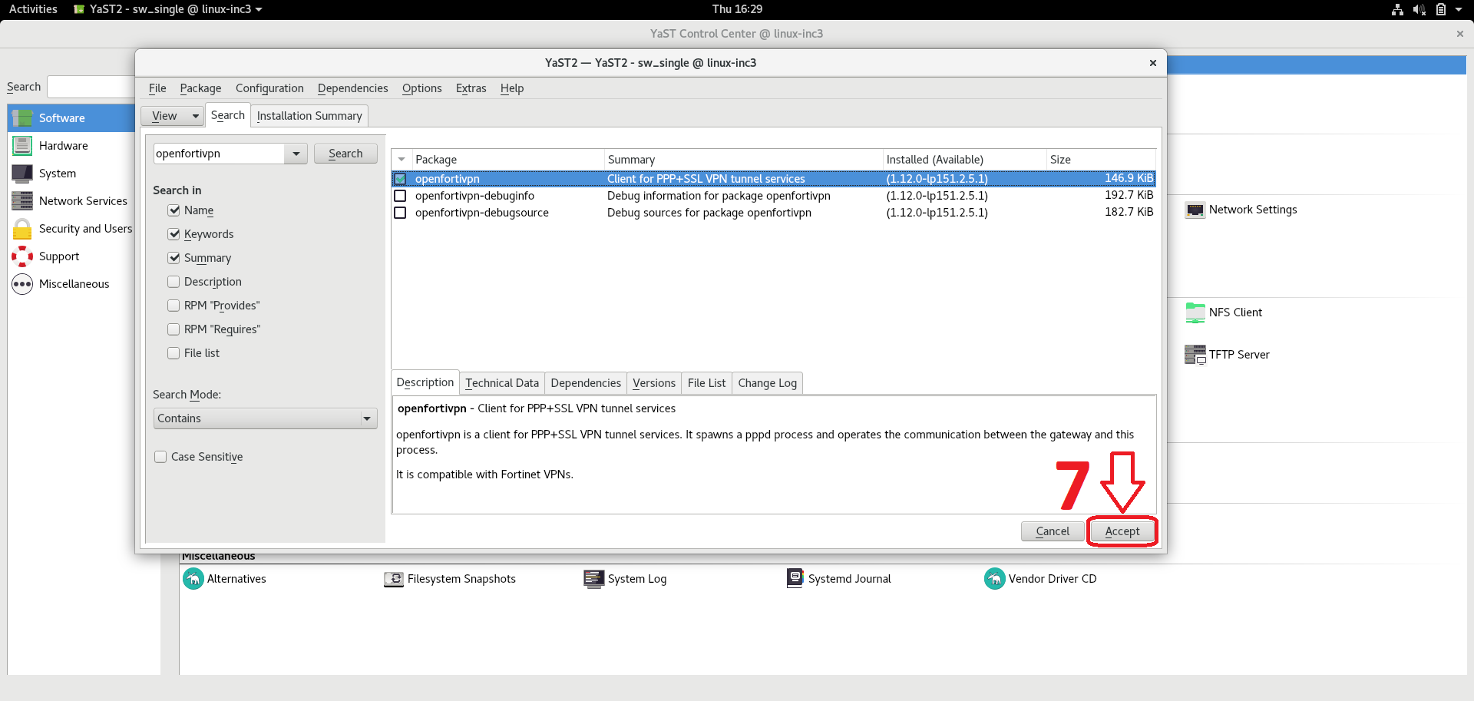Screen dimensions: 1474x701
Task: Select the Security and Users lock icon
Action: 22,229
